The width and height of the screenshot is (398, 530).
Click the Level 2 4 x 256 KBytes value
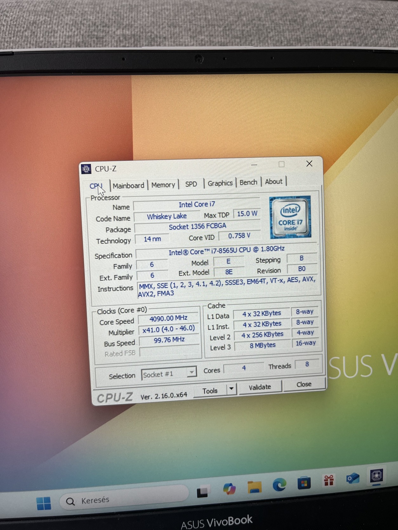[262, 335]
